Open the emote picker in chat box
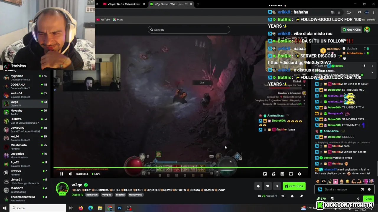This screenshot has width=378, height=212. (369, 190)
